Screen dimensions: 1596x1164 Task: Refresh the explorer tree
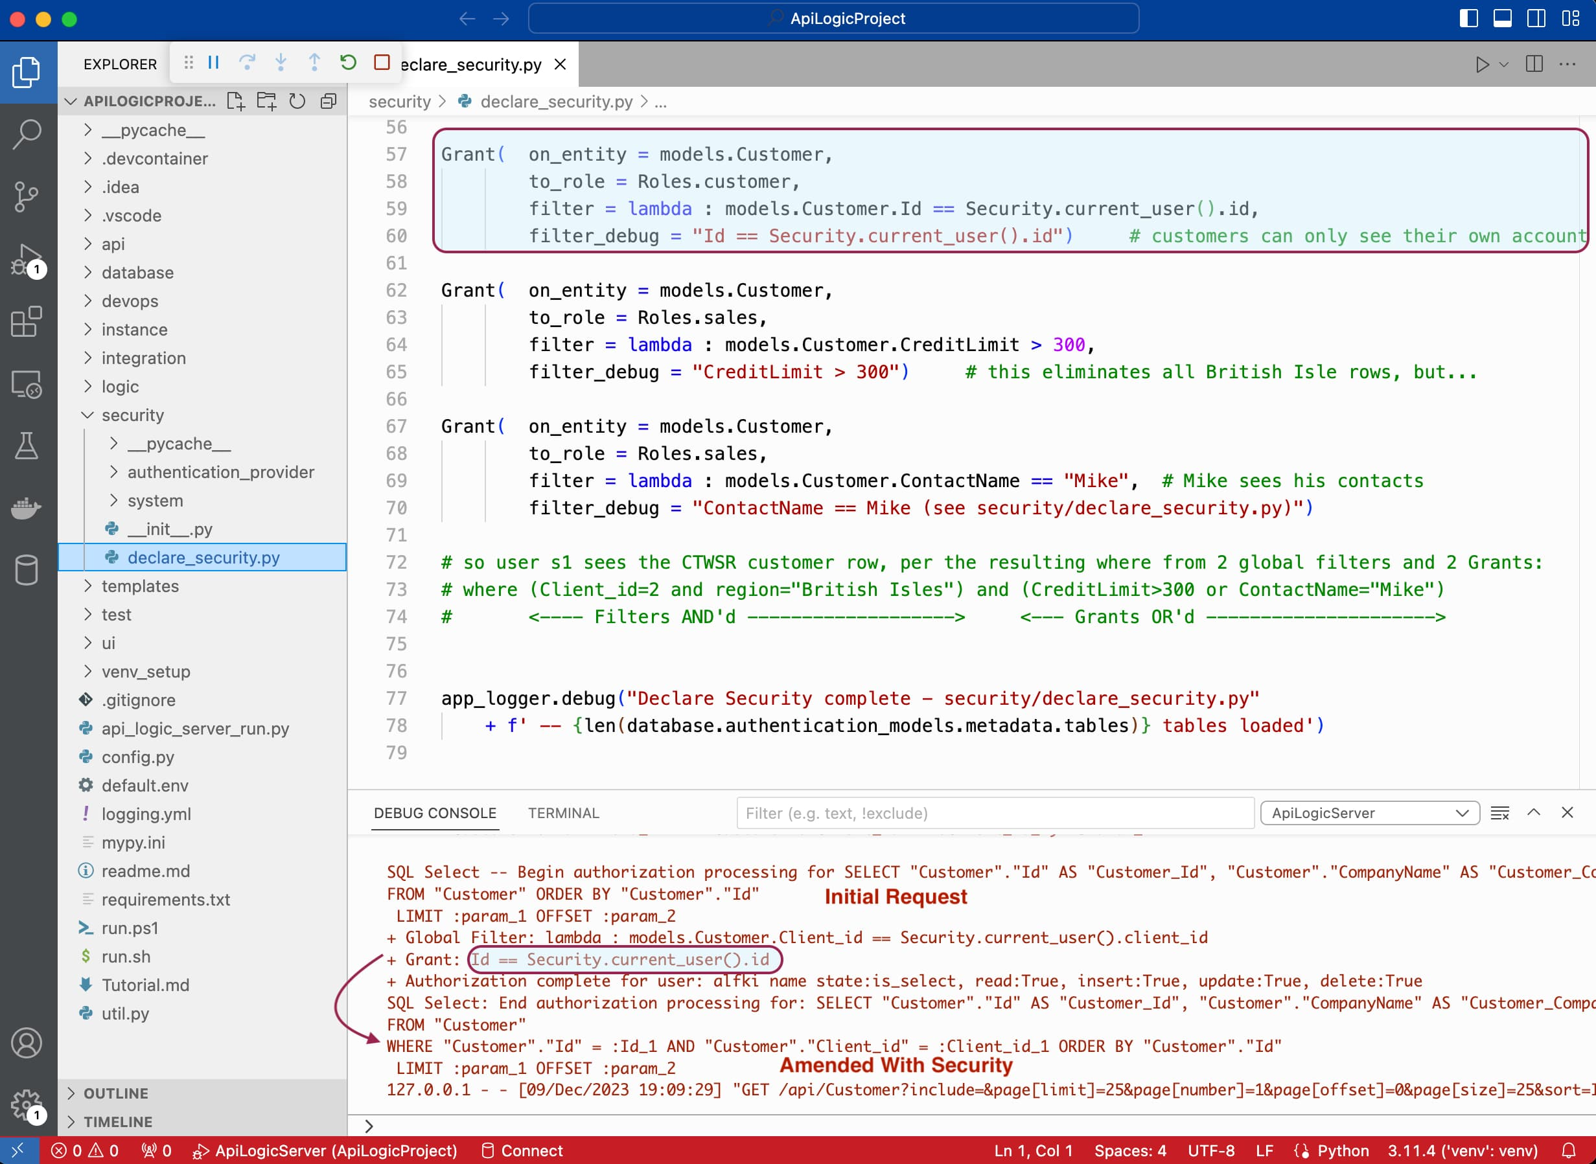pyautogui.click(x=297, y=102)
